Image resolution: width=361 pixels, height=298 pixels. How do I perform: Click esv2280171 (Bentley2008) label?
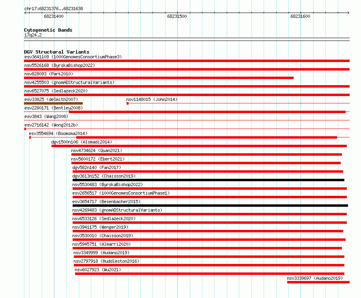54,108
